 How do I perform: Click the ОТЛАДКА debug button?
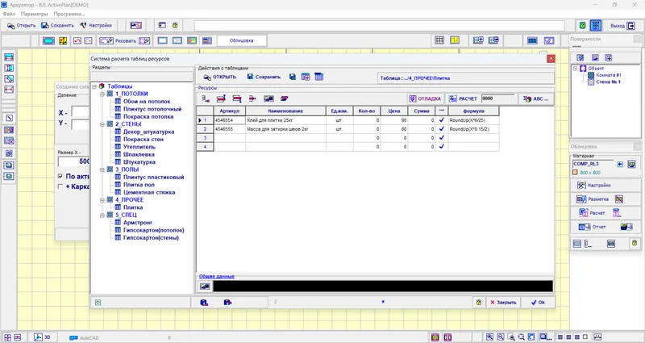point(423,98)
